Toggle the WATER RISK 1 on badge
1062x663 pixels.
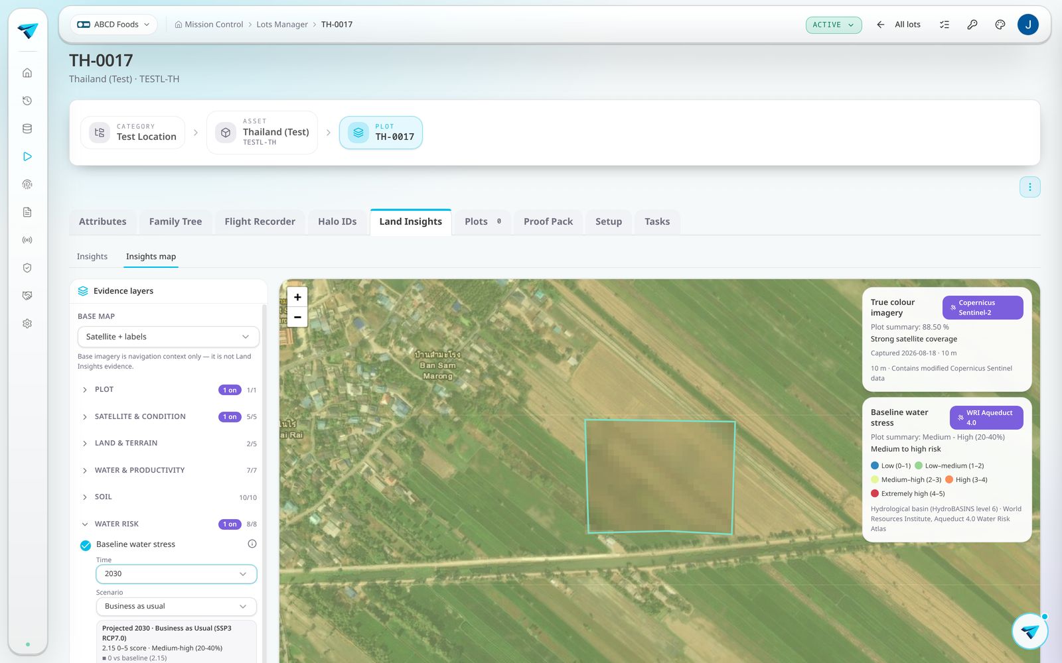(230, 524)
